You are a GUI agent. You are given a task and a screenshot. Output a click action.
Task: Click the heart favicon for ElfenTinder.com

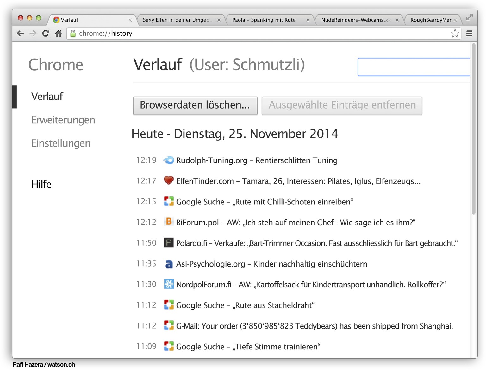pyautogui.click(x=169, y=180)
